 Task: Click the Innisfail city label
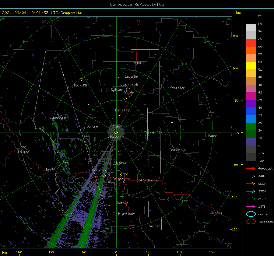coord(123,110)
